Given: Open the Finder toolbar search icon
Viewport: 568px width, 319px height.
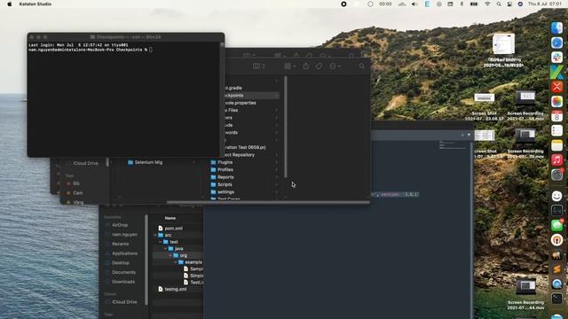Looking at the screenshot, I should pyautogui.click(x=361, y=66).
